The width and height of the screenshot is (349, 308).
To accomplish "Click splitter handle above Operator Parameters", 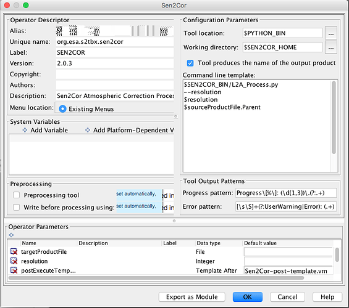I will pyautogui.click(x=174, y=221).
